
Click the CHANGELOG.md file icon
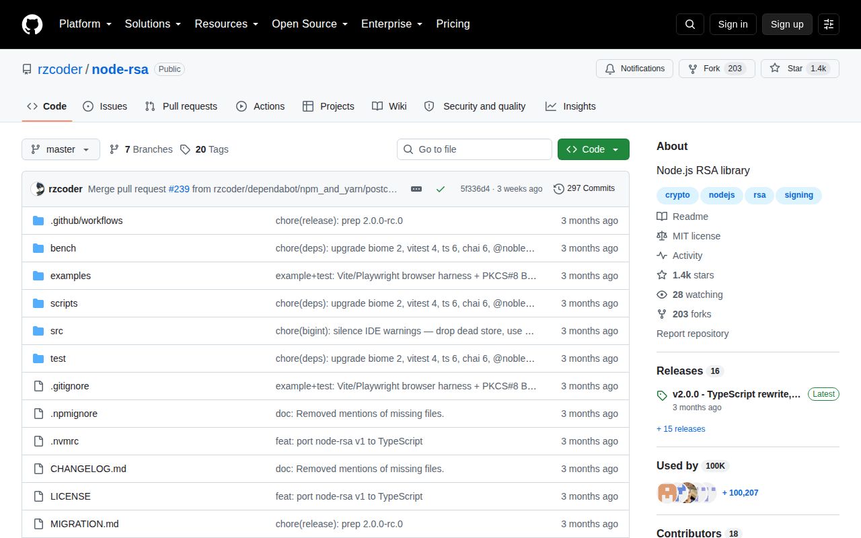coord(38,469)
